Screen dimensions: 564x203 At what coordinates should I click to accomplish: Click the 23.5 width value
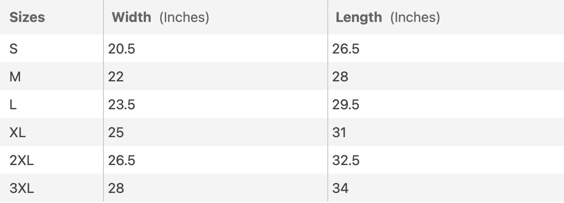[x=121, y=105]
